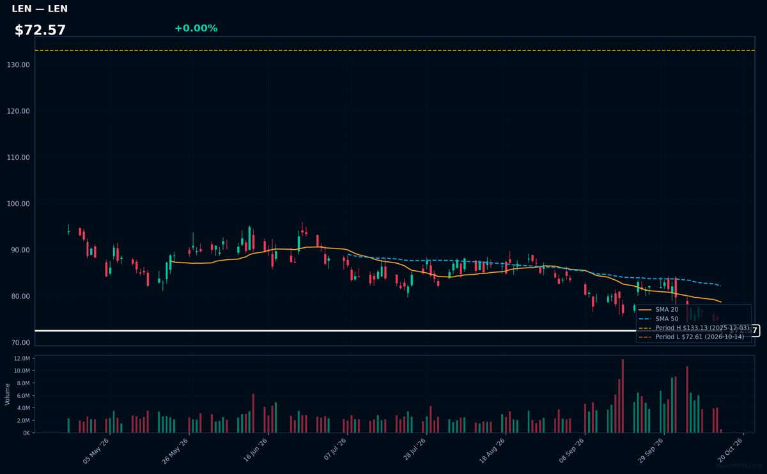The width and height of the screenshot is (767, 474).
Task: Select the 6.0M volume axis label
Action: [x=23, y=395]
